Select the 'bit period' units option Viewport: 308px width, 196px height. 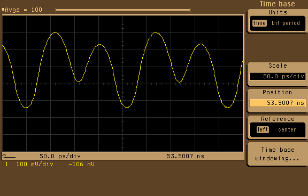tap(286, 23)
